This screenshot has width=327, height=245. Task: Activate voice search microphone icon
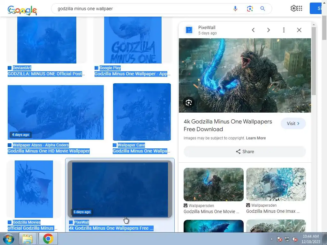[235, 9]
